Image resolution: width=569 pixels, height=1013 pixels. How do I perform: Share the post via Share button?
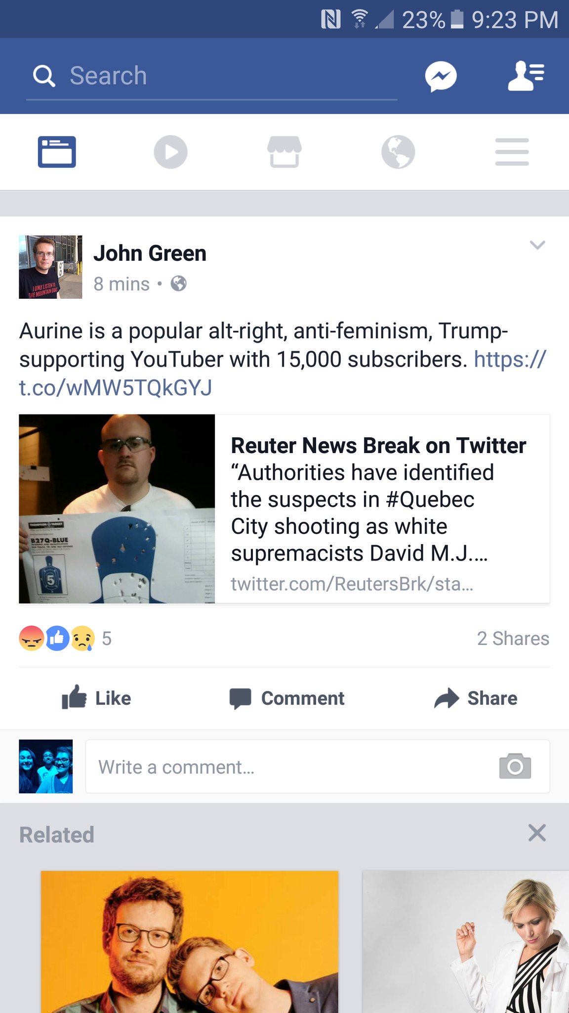[x=476, y=698]
